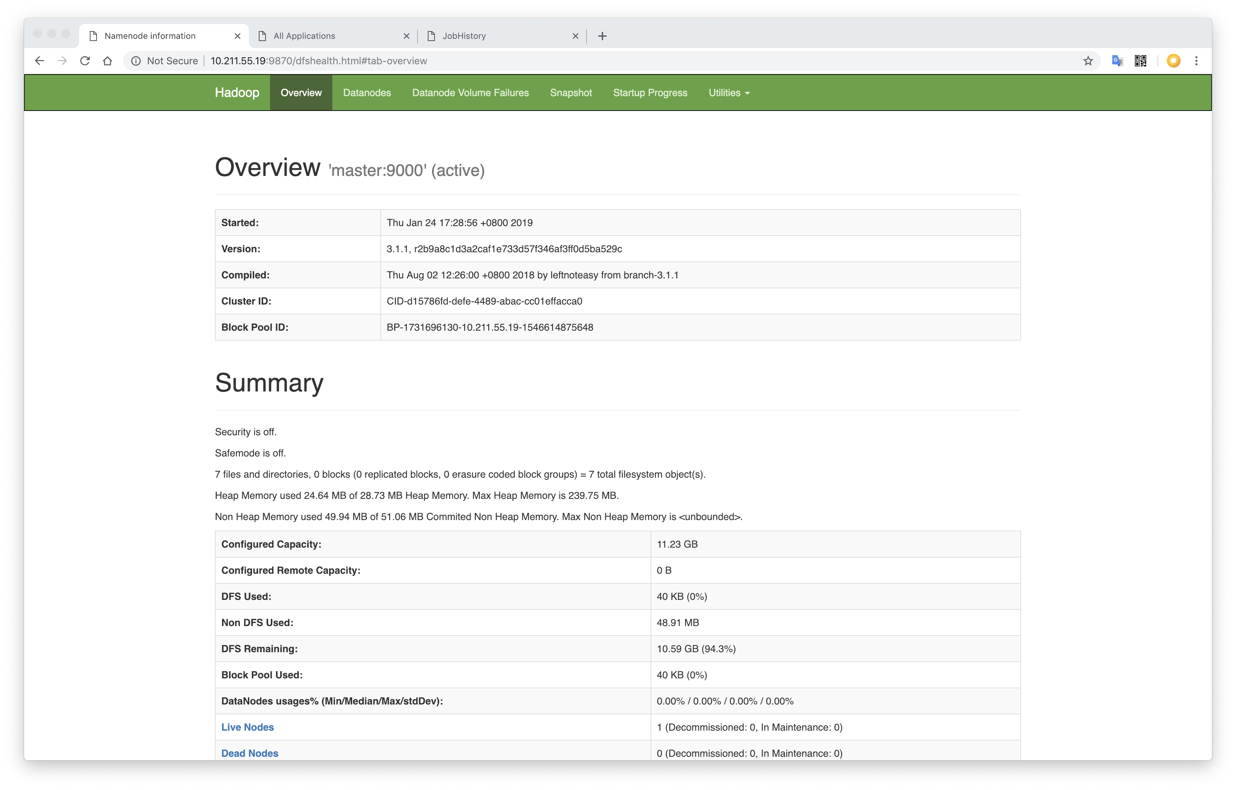Click DFS Remaining value 10.59 GB
The width and height of the screenshot is (1236, 790).
[x=696, y=649]
